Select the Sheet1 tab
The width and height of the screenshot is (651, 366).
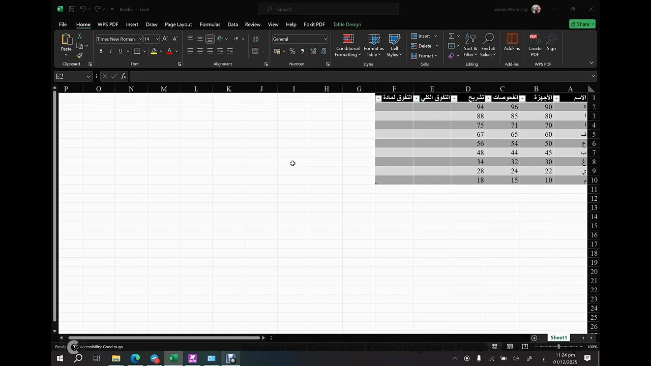(558, 338)
